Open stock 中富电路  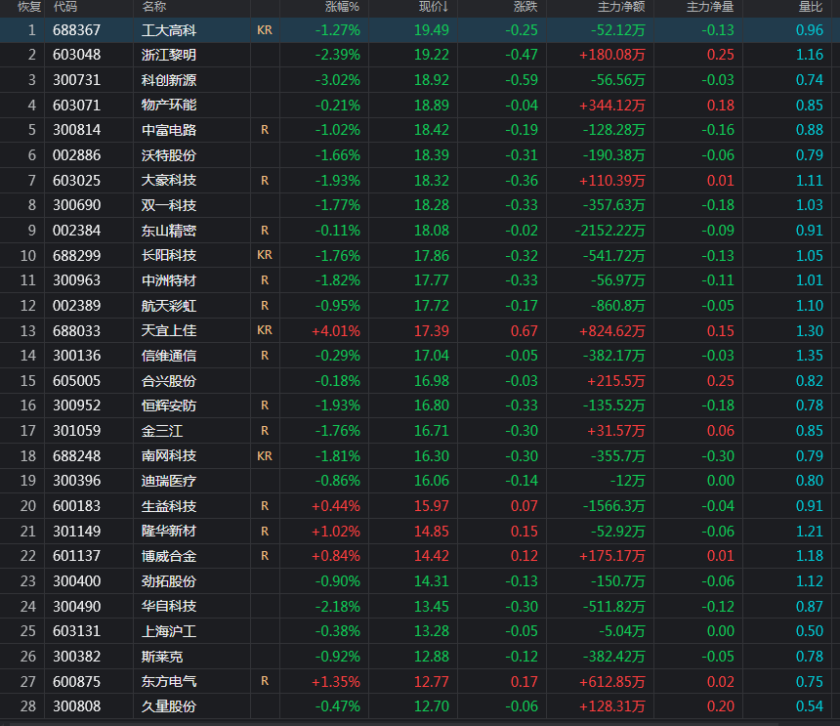click(x=169, y=130)
